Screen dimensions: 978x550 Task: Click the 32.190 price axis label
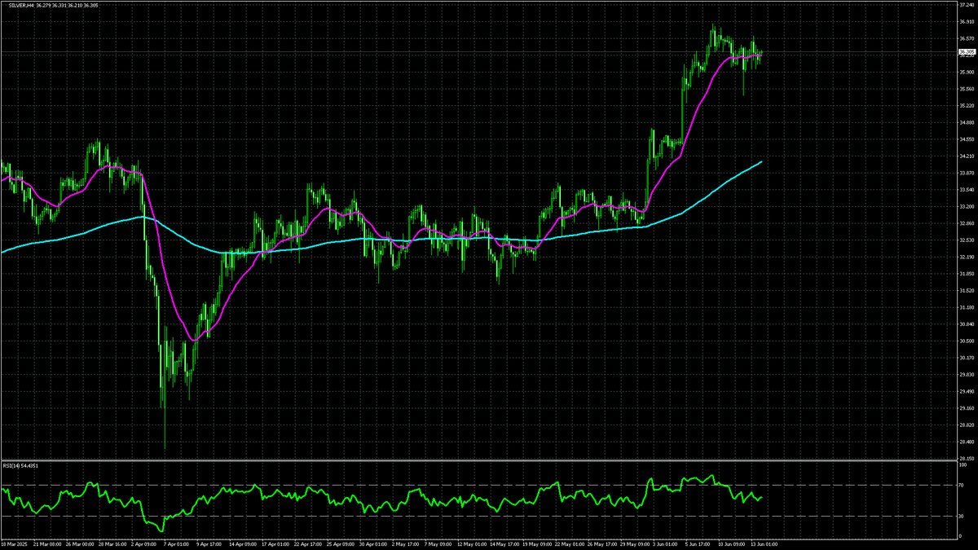click(967, 257)
